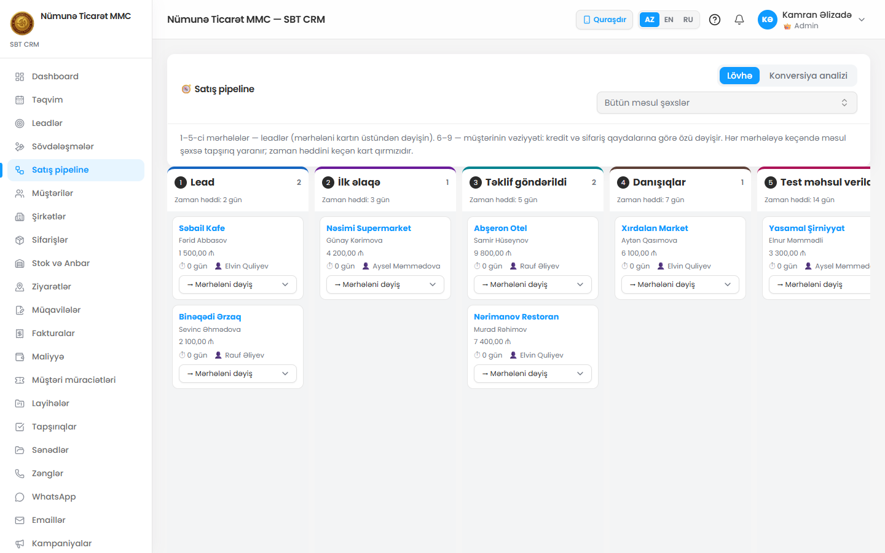Expand stage dropdown on Nəsimi Supermarket card
Image resolution: width=885 pixels, height=553 pixels.
pos(385,284)
